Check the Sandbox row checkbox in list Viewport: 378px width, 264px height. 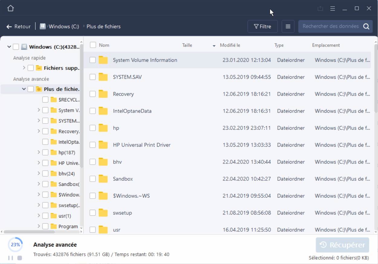tap(93, 179)
